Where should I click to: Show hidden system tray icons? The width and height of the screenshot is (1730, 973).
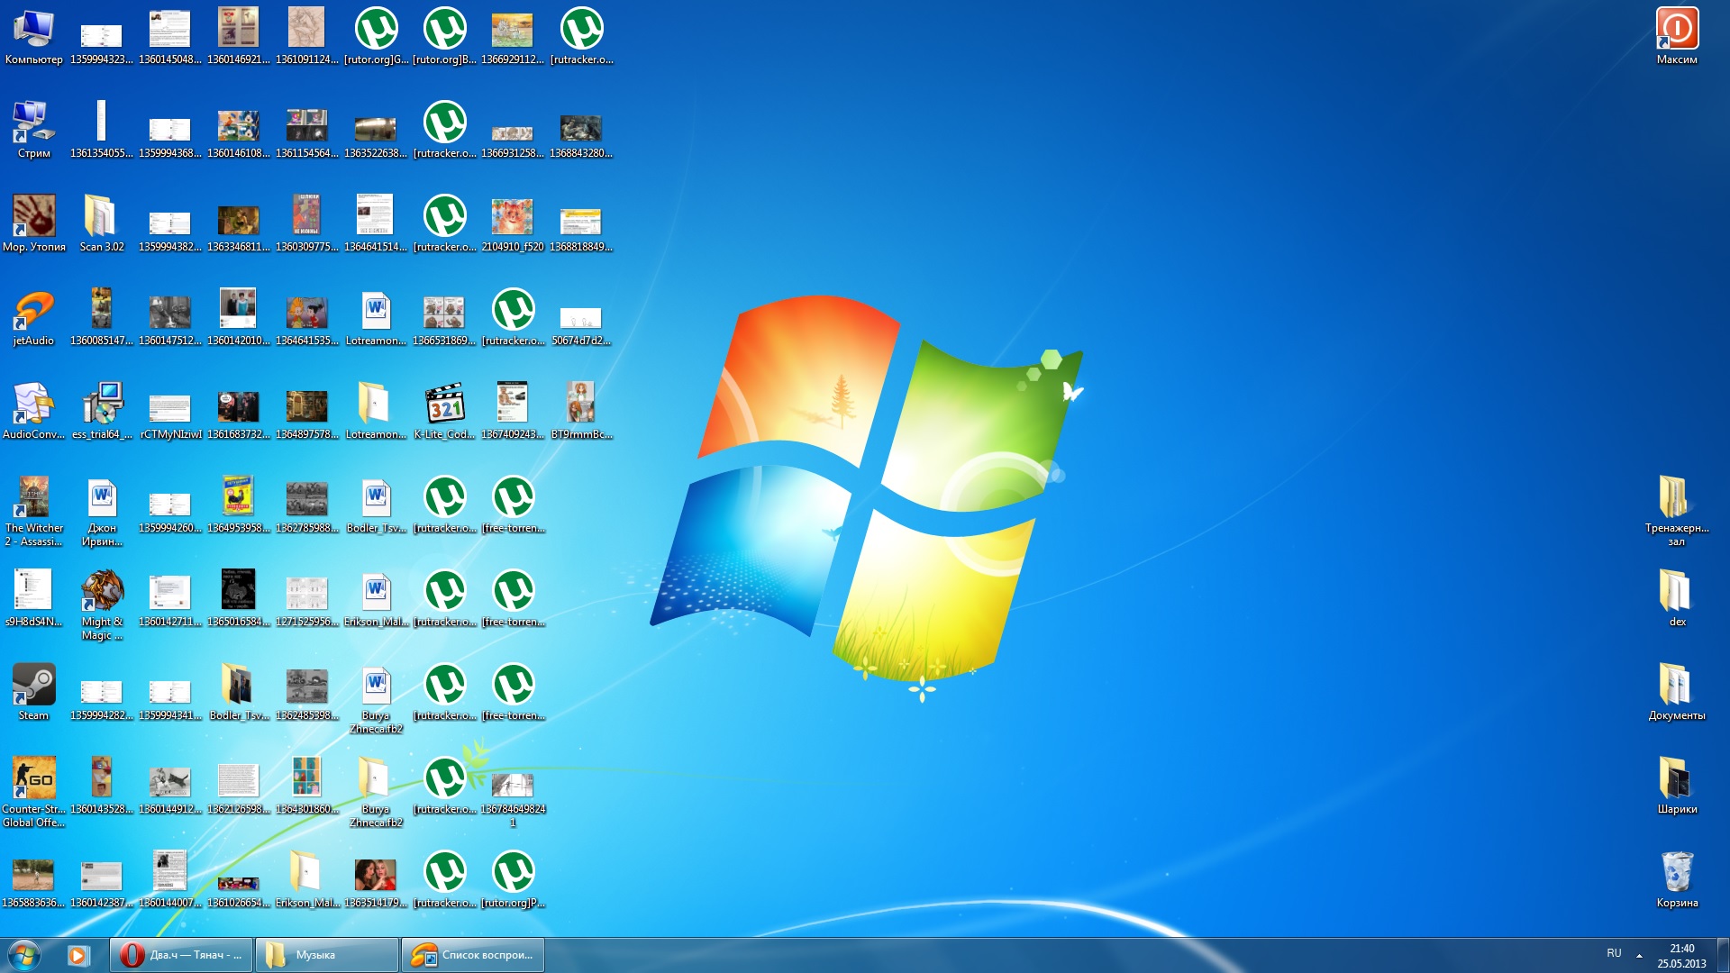(1639, 955)
